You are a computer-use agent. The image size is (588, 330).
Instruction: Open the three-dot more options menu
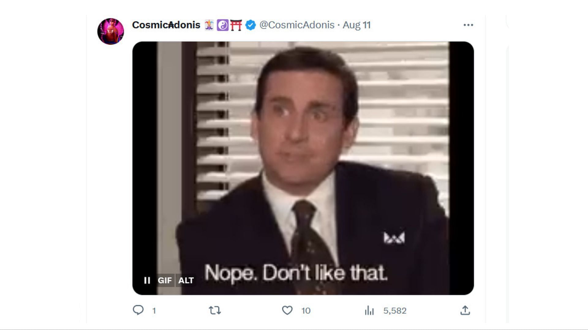[x=468, y=25]
